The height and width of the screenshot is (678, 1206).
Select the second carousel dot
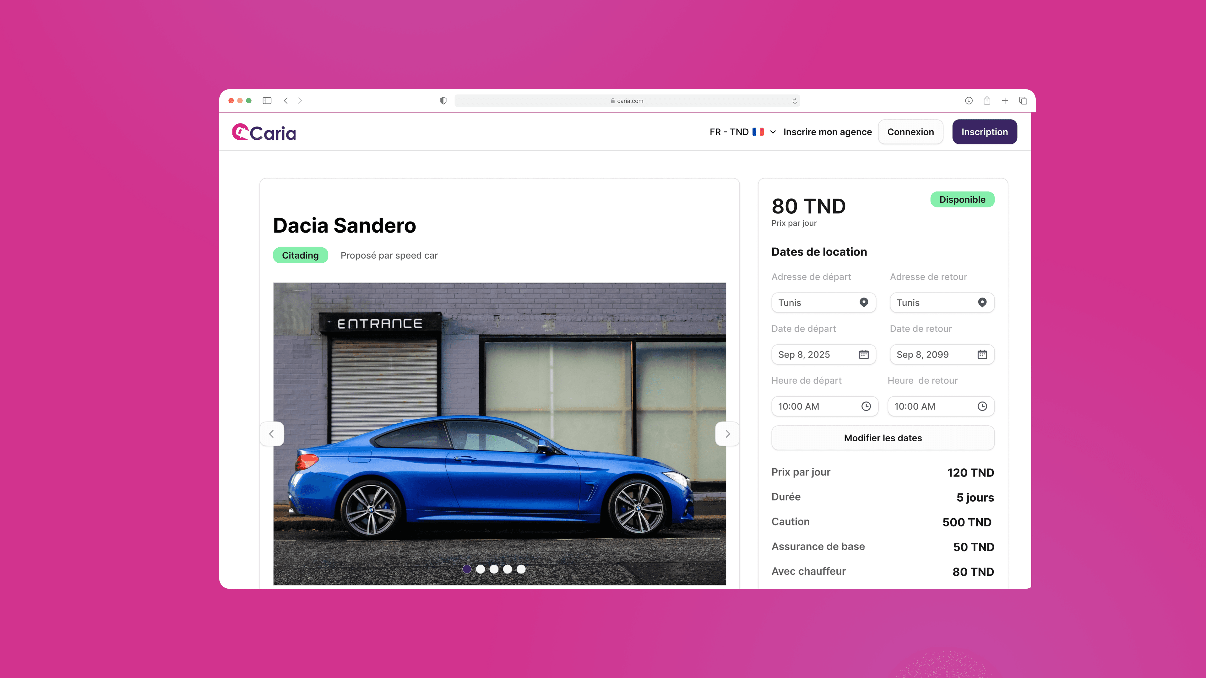tap(480, 569)
